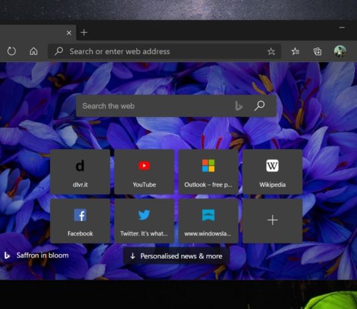
Task: Open the Wikipedia quick link tile
Action: click(273, 172)
